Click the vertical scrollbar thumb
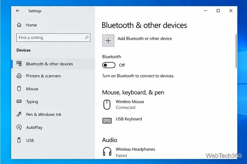Image resolution: width=247 pixels, height=164 pixels. [236, 51]
